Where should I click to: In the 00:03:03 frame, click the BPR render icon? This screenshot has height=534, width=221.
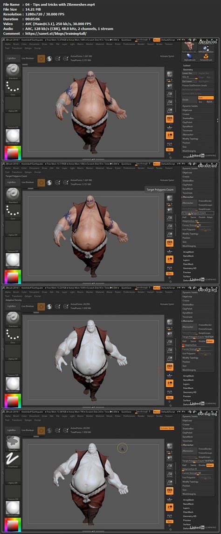pyautogui.click(x=169, y=321)
